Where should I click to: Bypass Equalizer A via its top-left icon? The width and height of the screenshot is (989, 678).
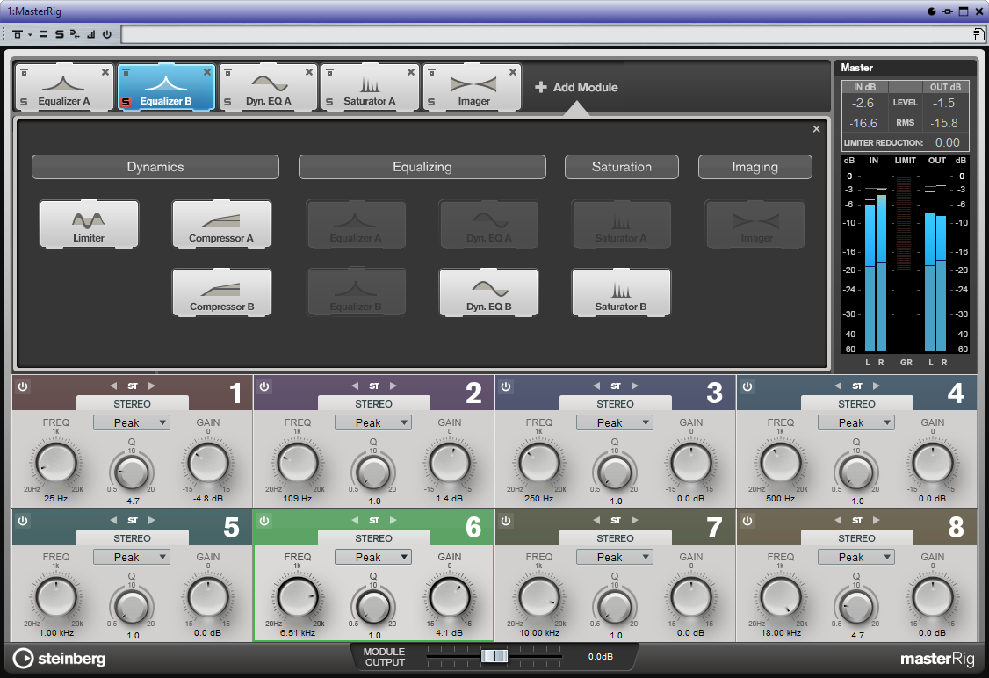(24, 73)
